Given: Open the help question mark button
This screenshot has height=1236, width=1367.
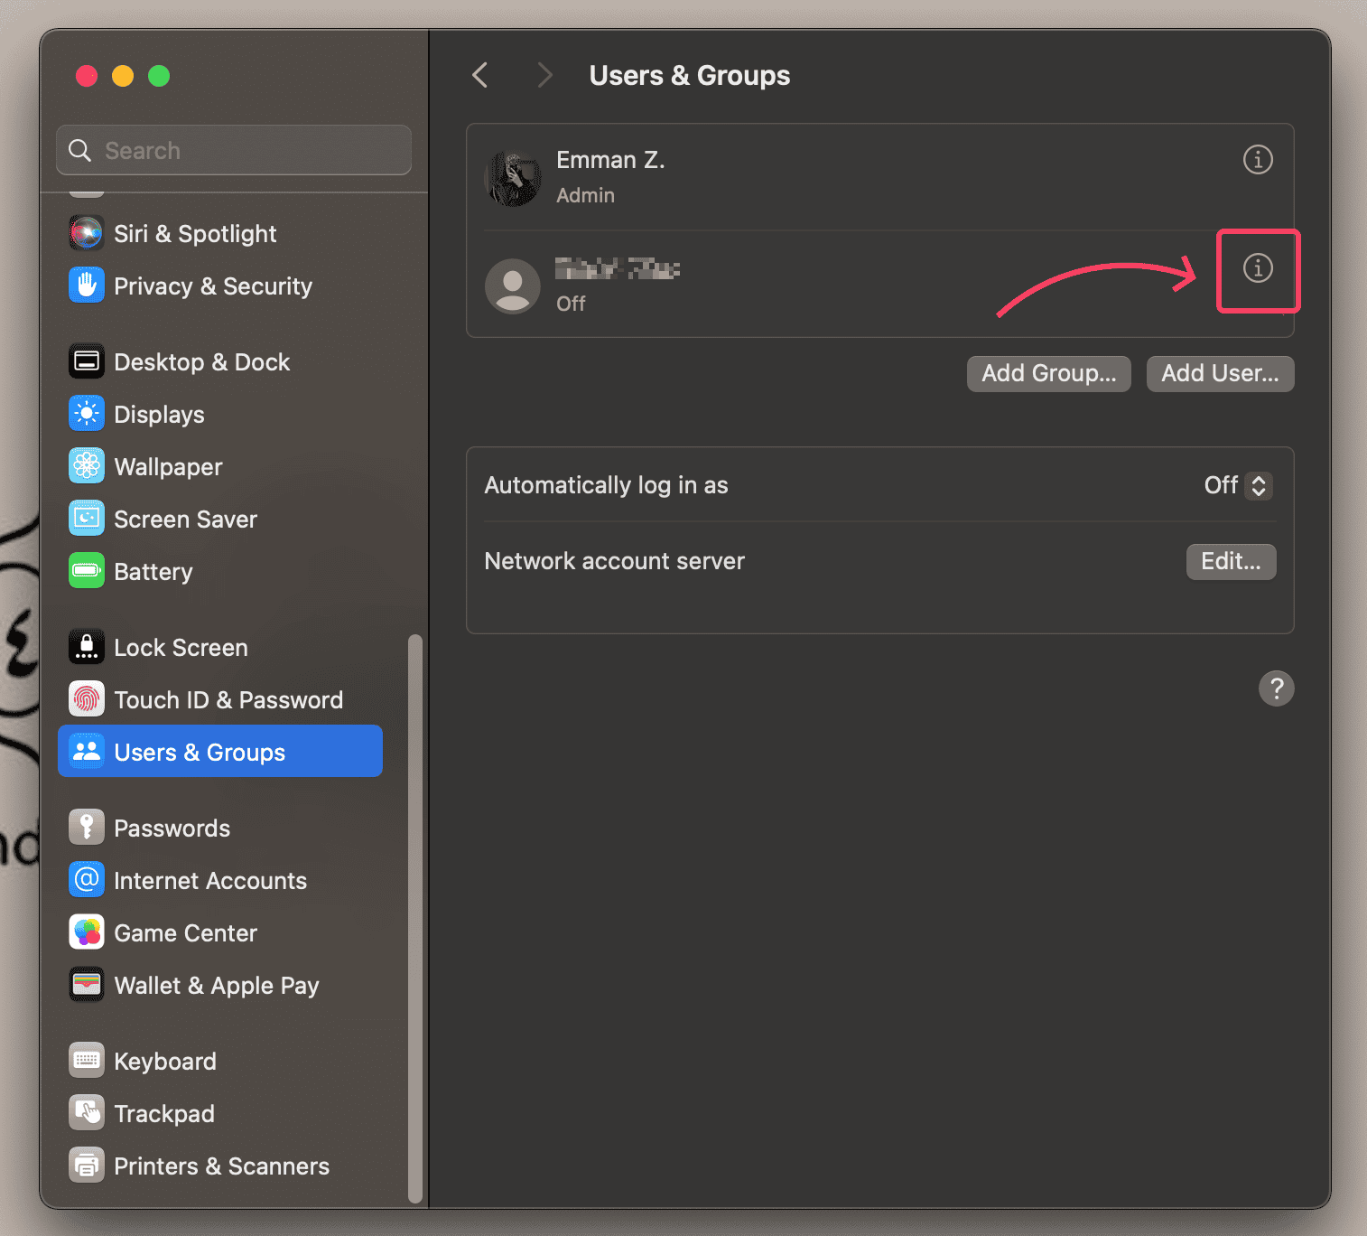Looking at the screenshot, I should tap(1276, 688).
